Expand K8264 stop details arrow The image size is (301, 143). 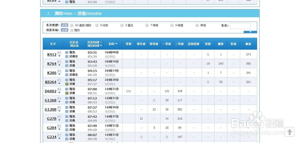tap(59, 84)
